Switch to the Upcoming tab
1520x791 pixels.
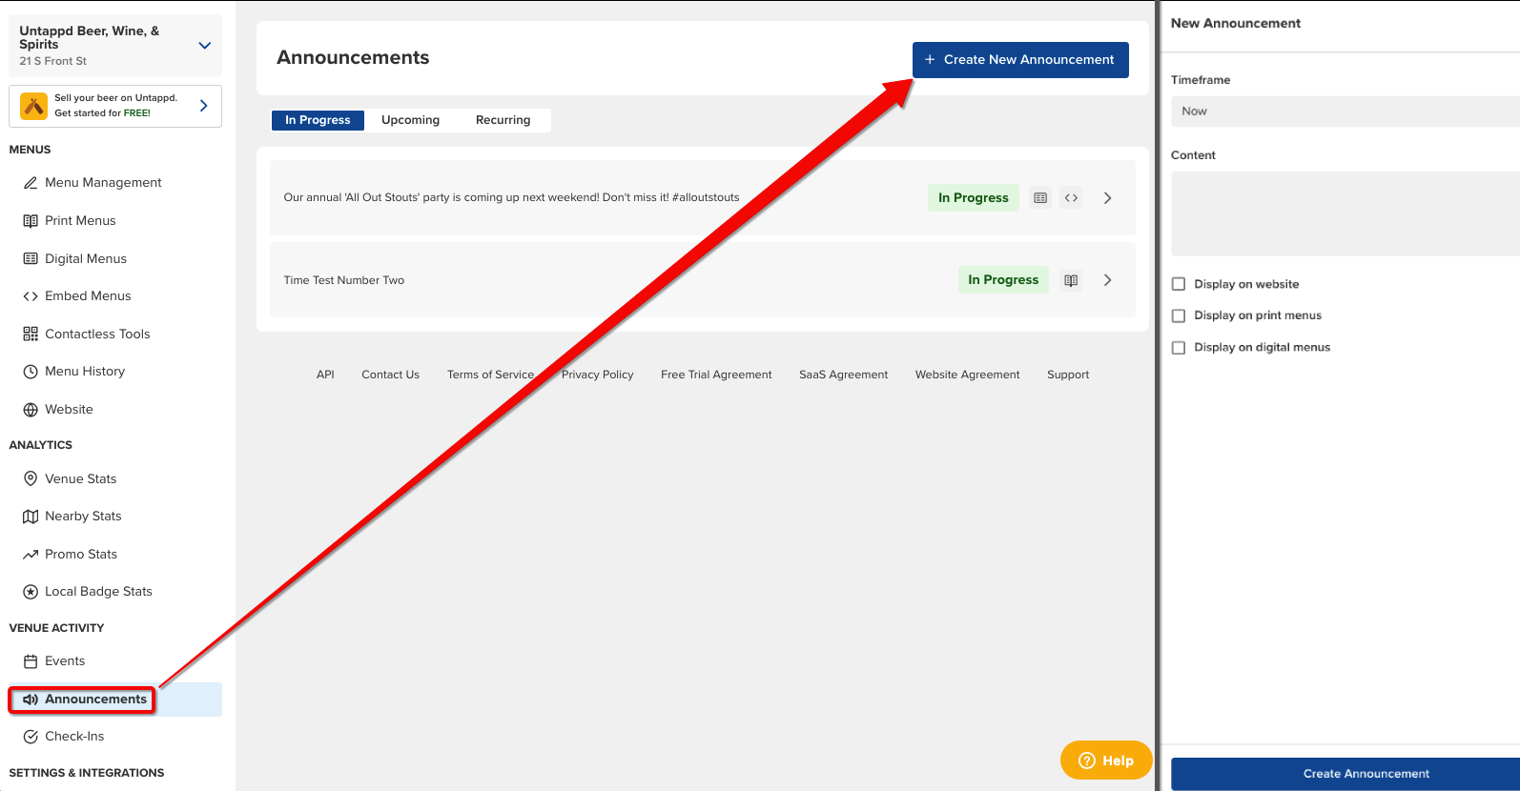410,120
